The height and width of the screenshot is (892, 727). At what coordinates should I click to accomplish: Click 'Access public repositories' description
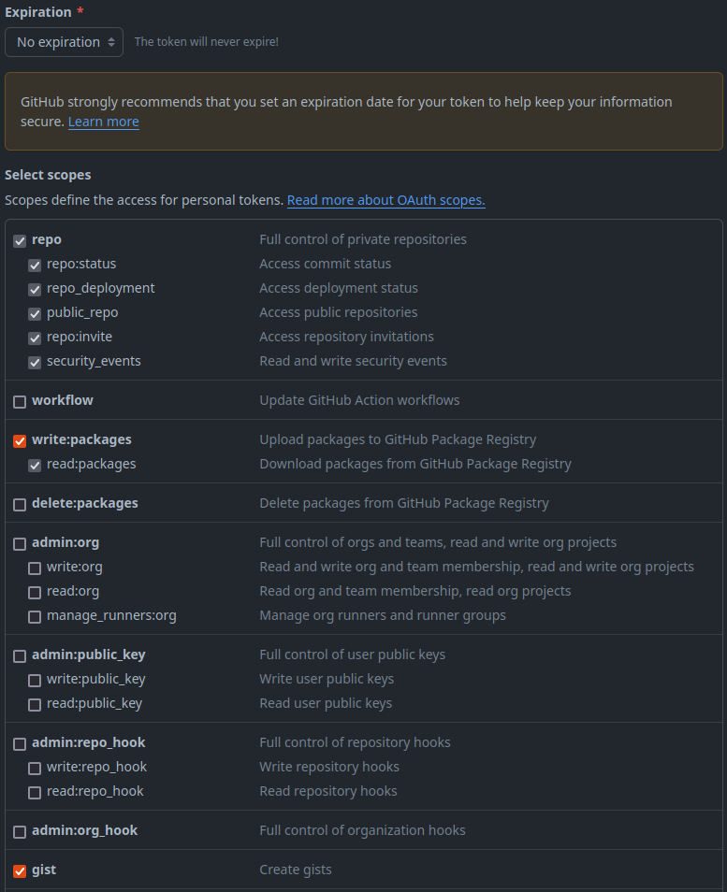pyautogui.click(x=338, y=312)
